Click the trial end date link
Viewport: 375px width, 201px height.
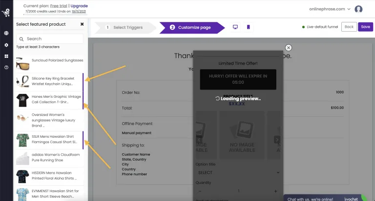pyautogui.click(x=79, y=12)
